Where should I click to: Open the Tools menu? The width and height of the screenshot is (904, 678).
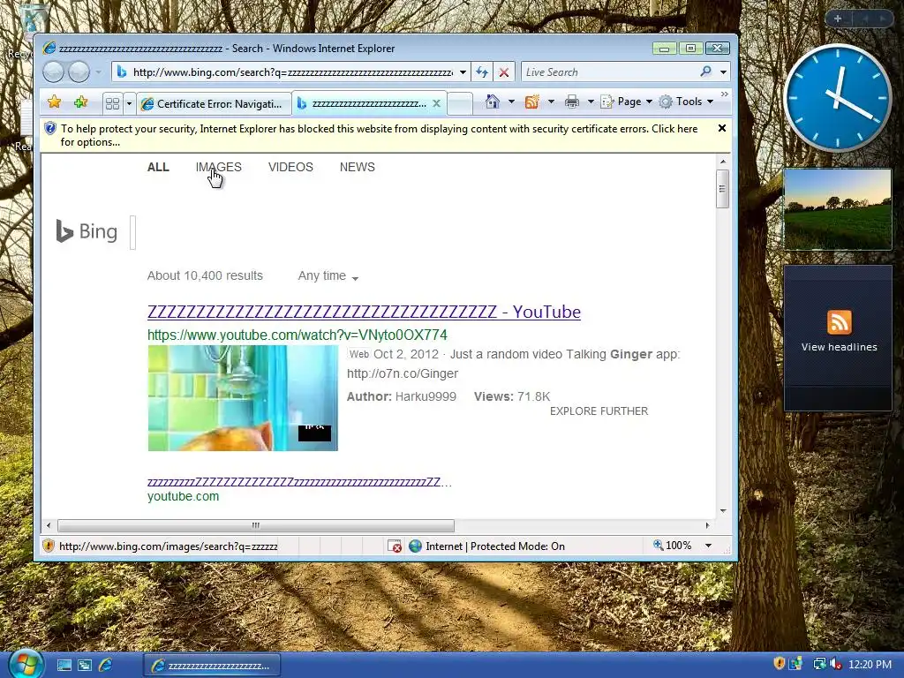point(687,102)
